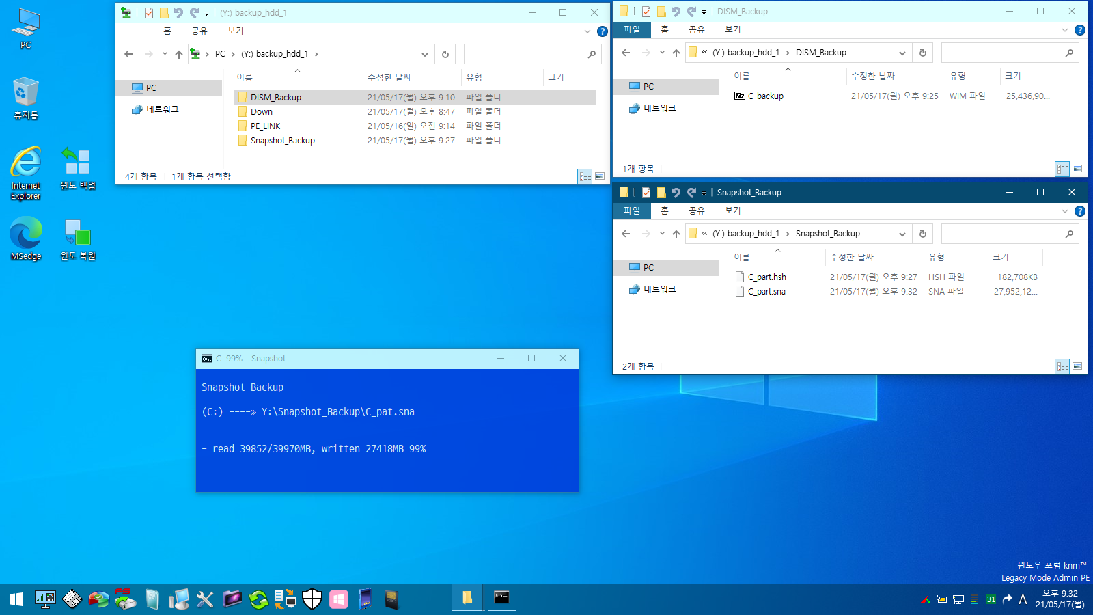Expand the ribbon in backup_hdd_1 window
Viewport: 1093px width, 615px height.
(587, 31)
